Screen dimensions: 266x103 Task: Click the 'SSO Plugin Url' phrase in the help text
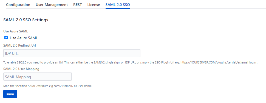coord(162,62)
